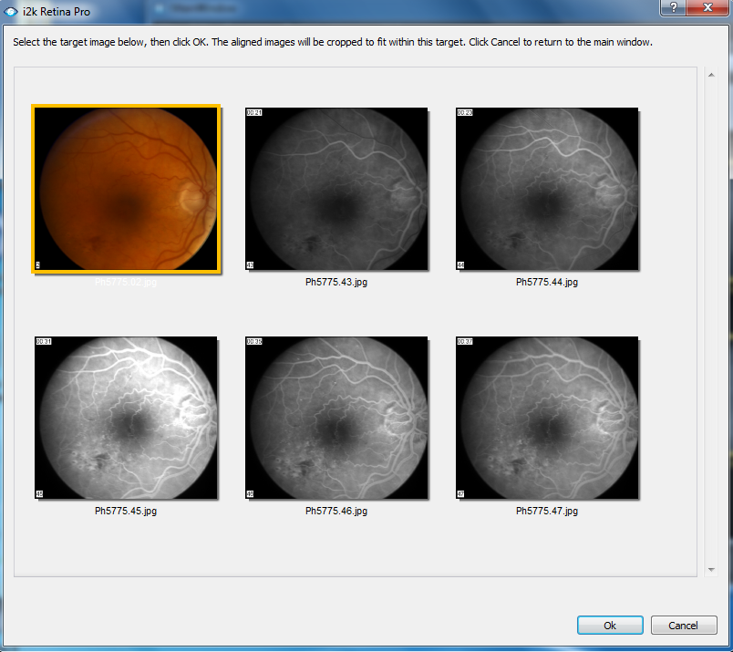Screen dimensions: 733x652
Task: Click the Ph5775.45.jpg file name label
Action: click(126, 511)
